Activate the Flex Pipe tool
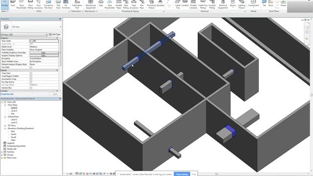 [x=142, y=4]
